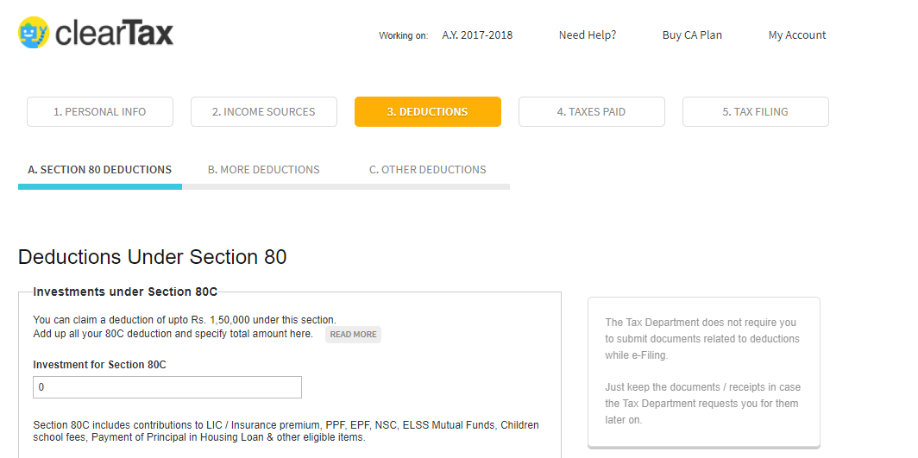This screenshot has height=458, width=918.
Task: Click the Working on: label
Action: click(x=403, y=36)
